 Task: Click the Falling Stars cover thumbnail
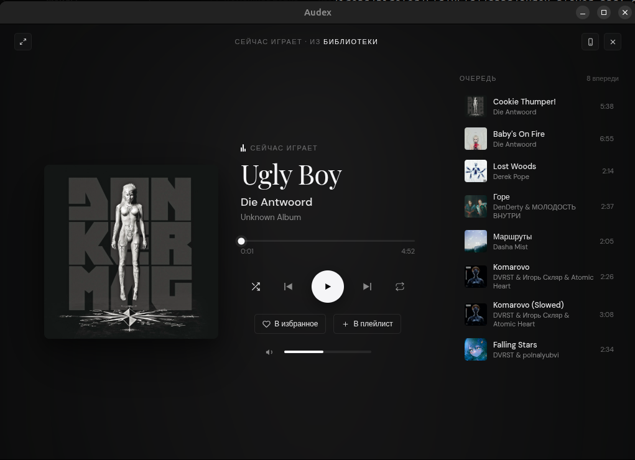pos(475,349)
